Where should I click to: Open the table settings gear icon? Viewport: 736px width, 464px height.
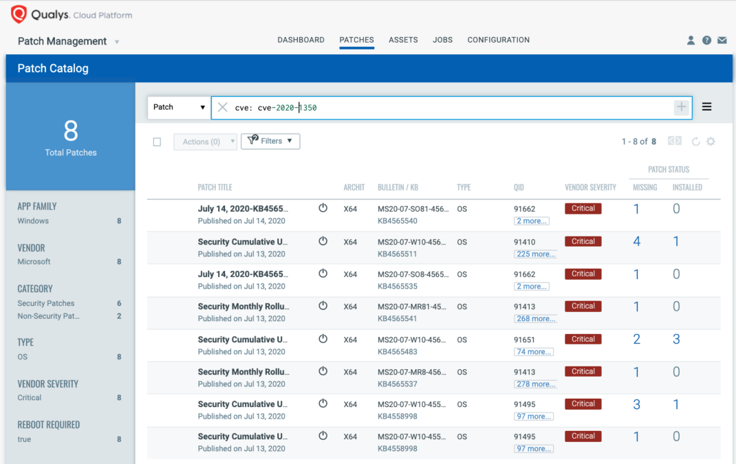coord(711,142)
